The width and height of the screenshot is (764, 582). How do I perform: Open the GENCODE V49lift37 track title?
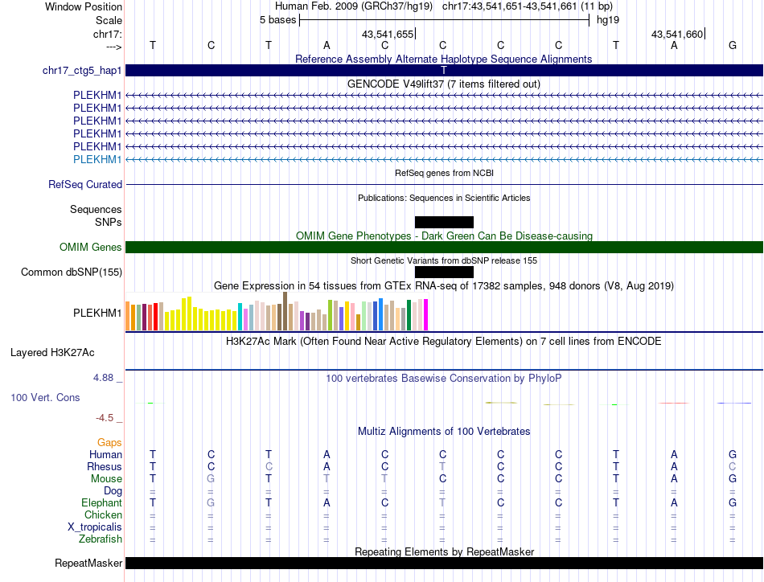pos(443,84)
